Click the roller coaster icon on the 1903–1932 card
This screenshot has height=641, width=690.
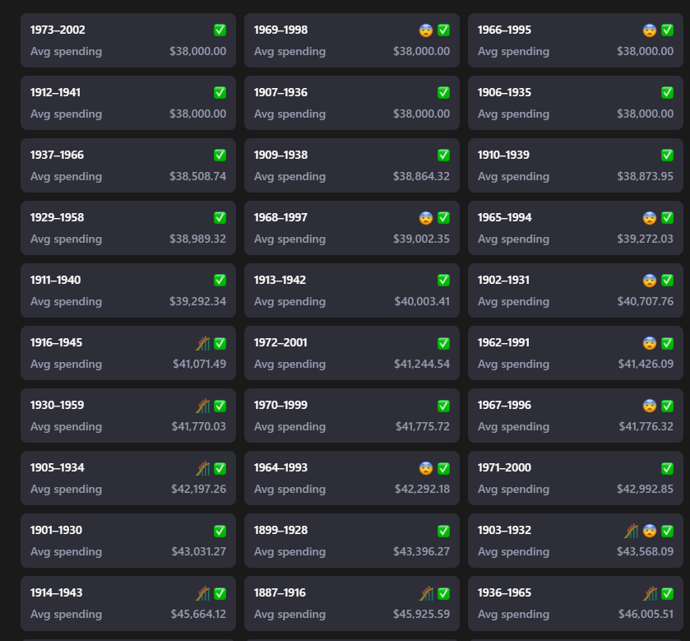tap(631, 531)
